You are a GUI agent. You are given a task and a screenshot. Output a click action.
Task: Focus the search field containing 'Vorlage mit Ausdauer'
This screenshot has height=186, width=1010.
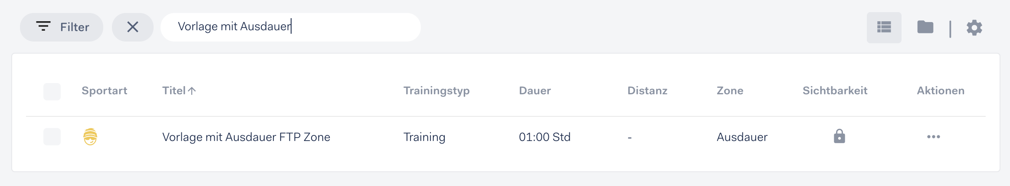click(x=291, y=27)
